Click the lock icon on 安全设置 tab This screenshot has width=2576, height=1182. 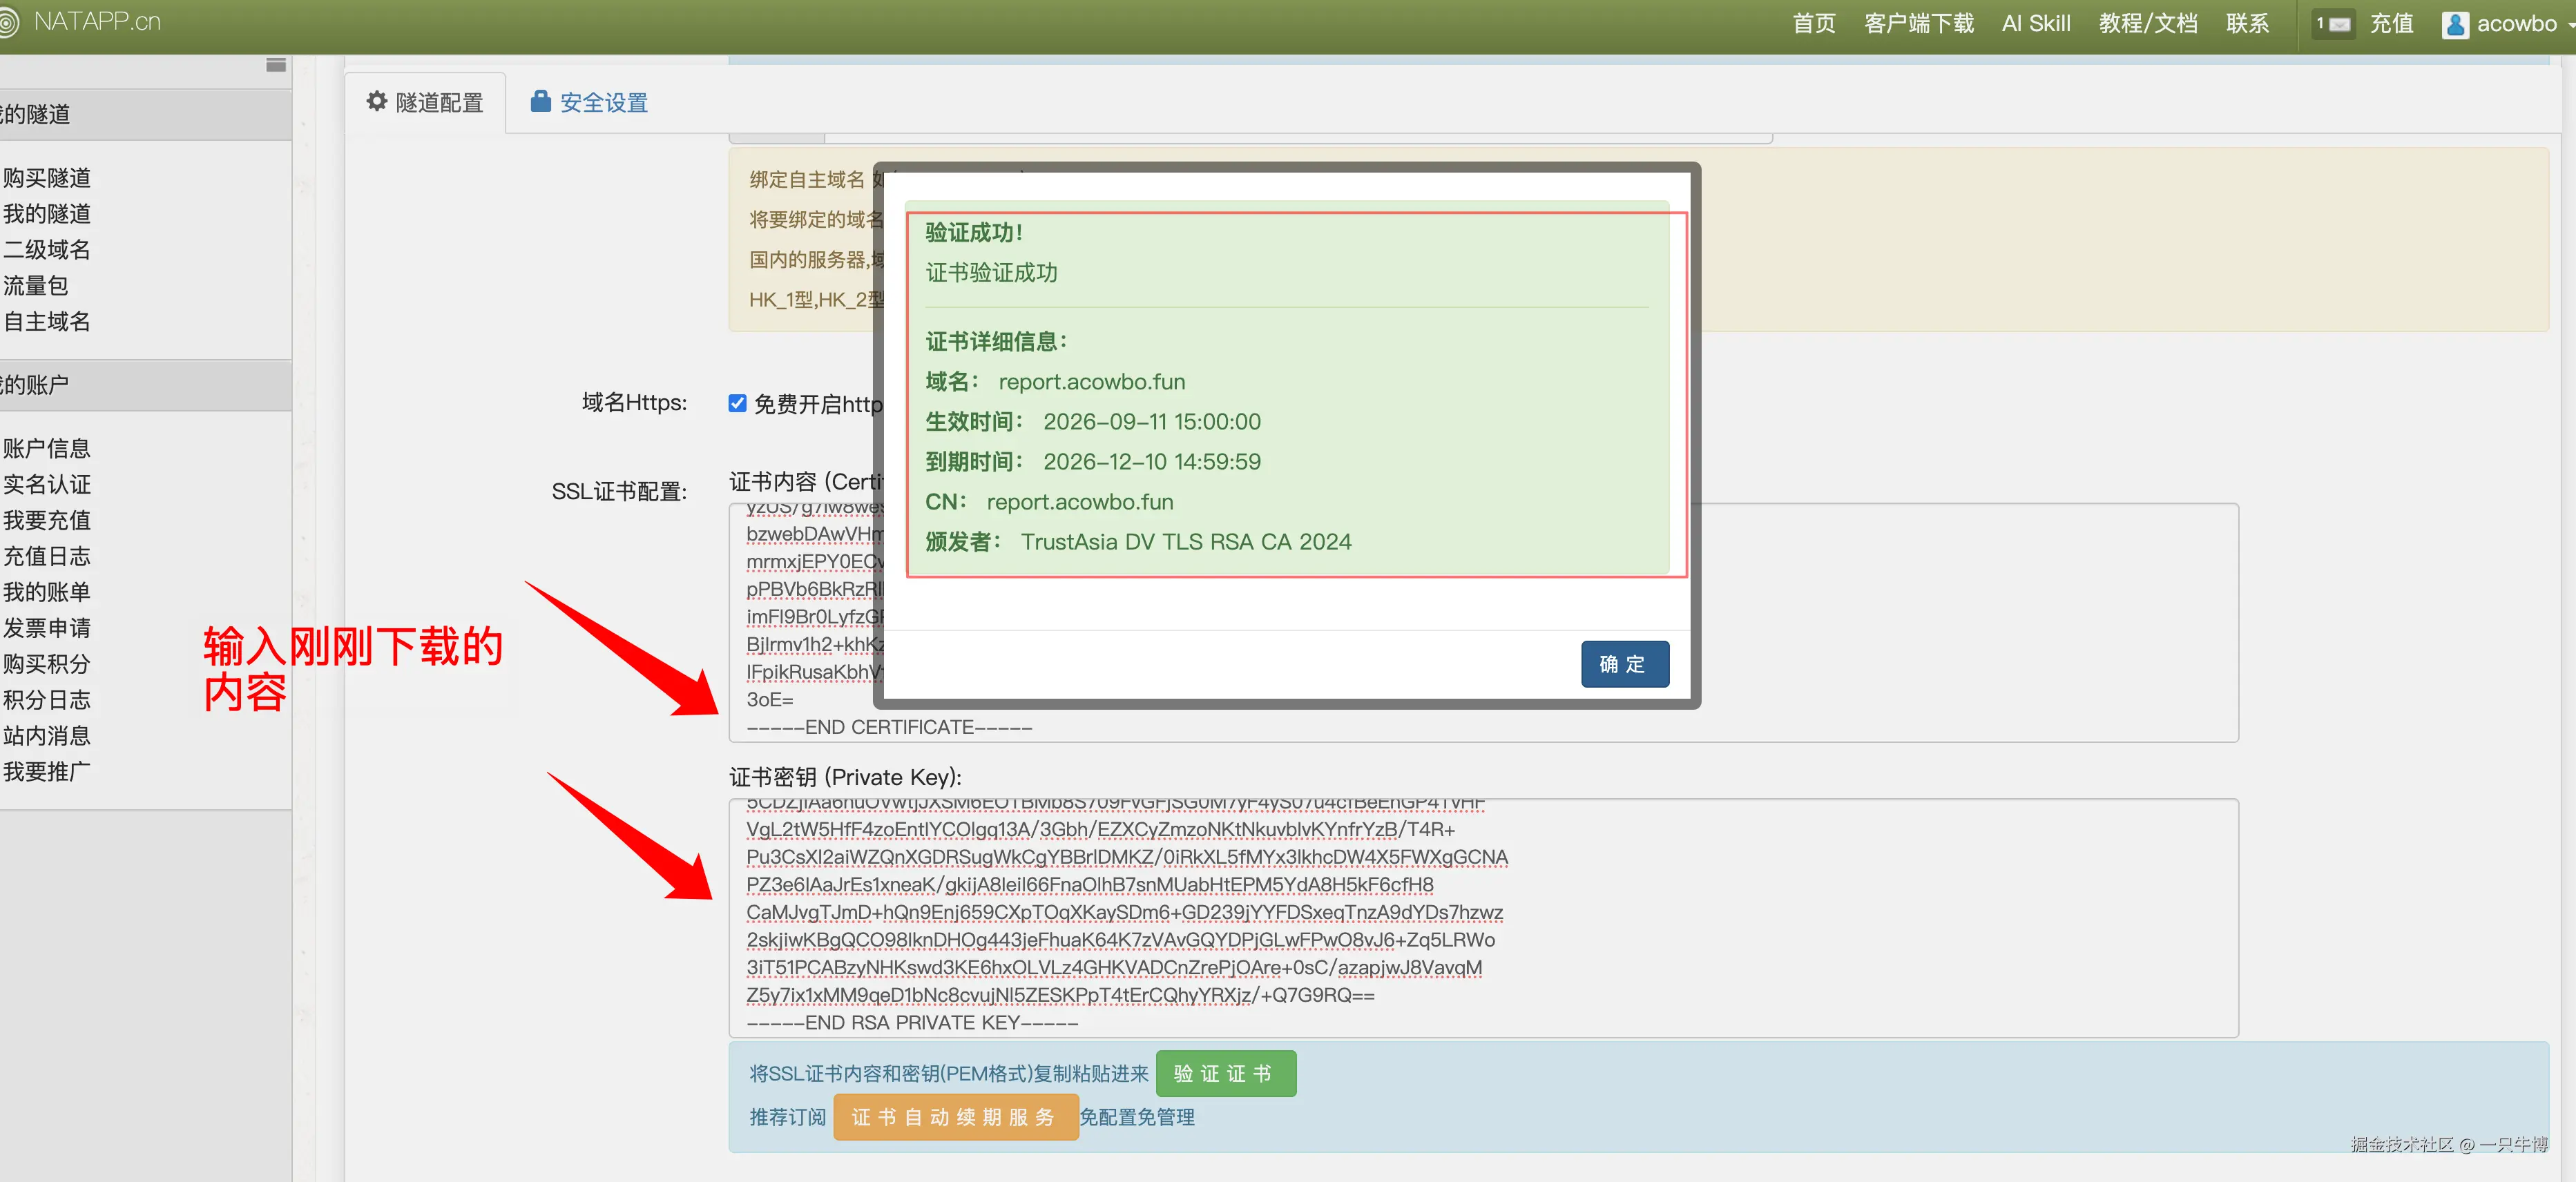pos(540,101)
